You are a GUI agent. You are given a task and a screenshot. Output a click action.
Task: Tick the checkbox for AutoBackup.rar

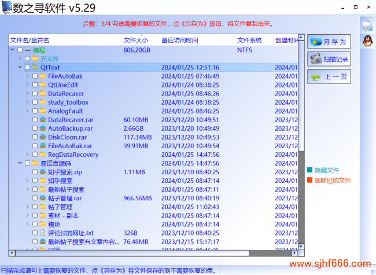coord(35,129)
